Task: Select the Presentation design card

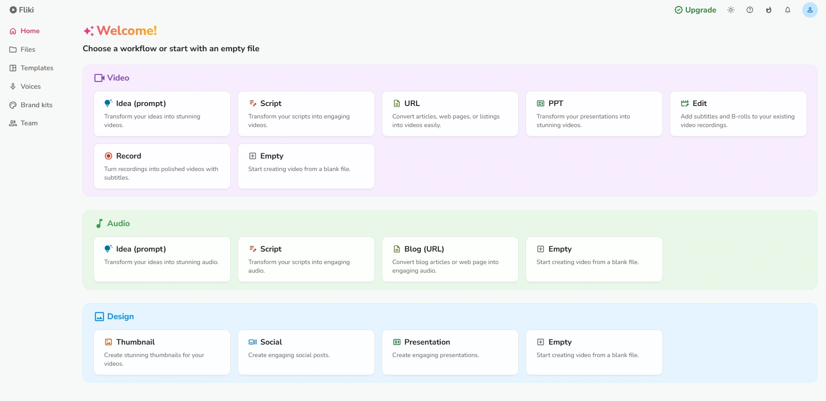Action: point(450,352)
